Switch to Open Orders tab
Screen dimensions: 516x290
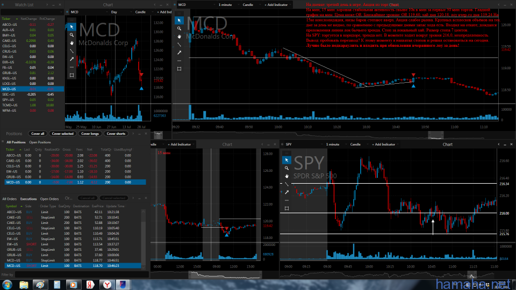tap(49, 199)
